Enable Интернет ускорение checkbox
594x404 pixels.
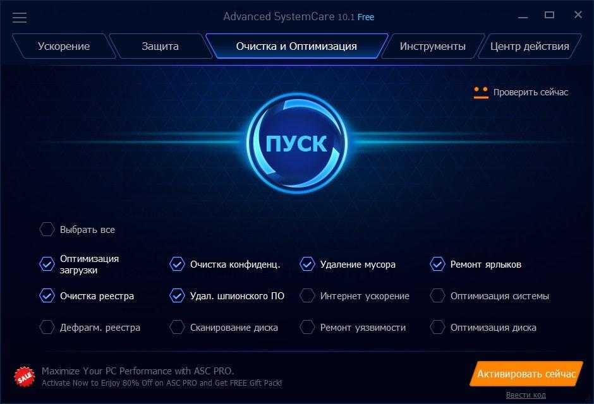[x=307, y=296]
